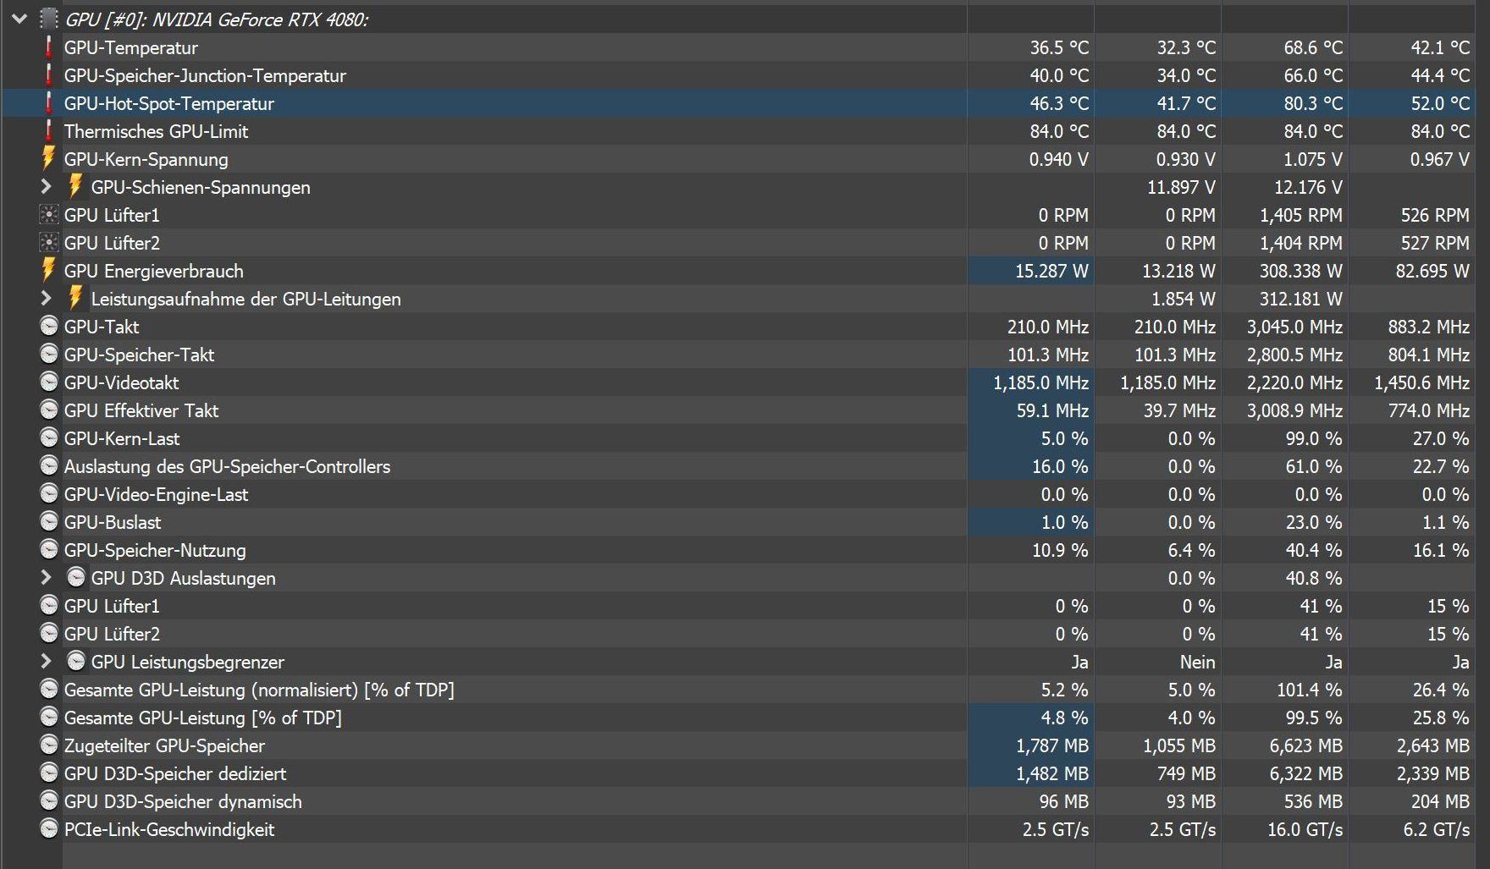Image resolution: width=1490 pixels, height=869 pixels.
Task: Select the PCIe-Link-Geschwindigkeit sensor label
Action: pyautogui.click(x=169, y=830)
